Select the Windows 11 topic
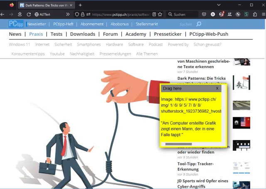This screenshot has height=189, width=266. click(x=20, y=44)
